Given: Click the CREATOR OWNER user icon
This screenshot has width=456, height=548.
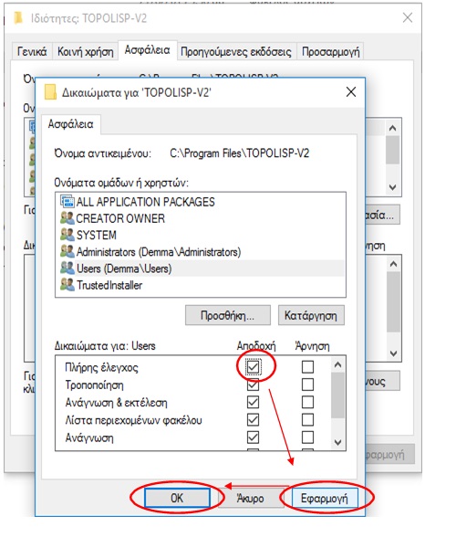Looking at the screenshot, I should 67,218.
